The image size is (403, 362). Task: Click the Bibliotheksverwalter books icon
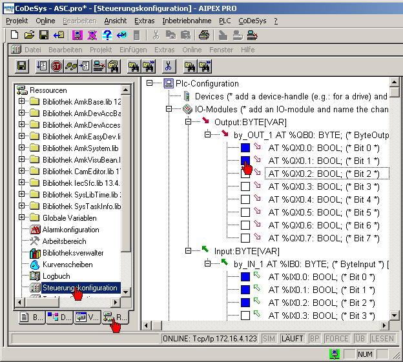[x=35, y=253]
